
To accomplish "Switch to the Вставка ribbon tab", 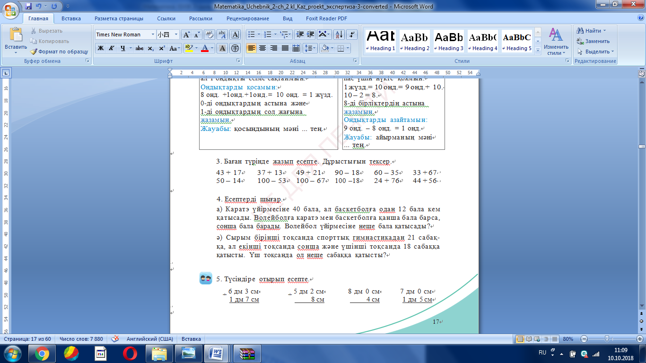I will [71, 18].
